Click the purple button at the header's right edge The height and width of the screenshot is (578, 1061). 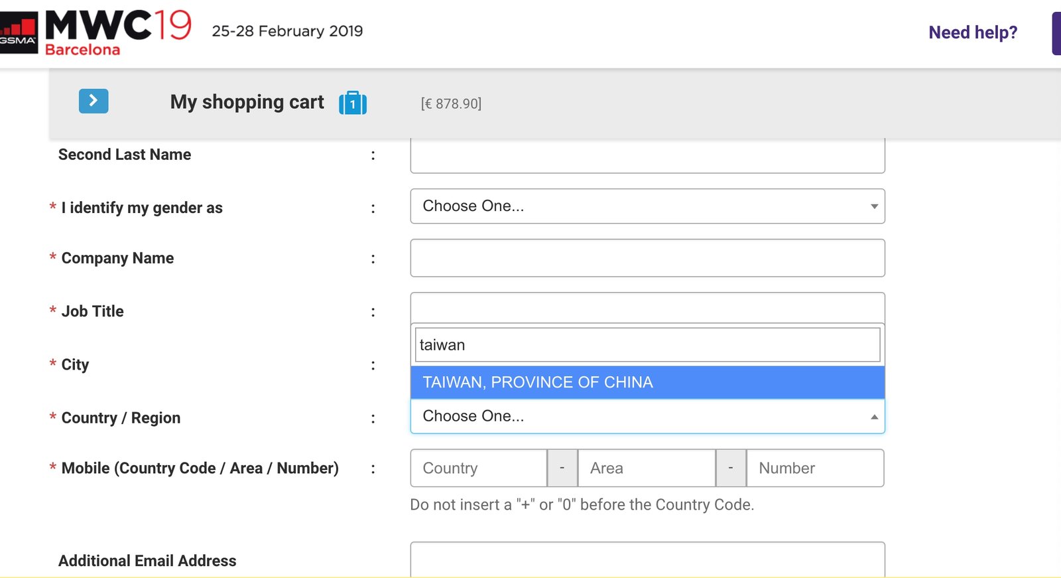[x=1056, y=33]
